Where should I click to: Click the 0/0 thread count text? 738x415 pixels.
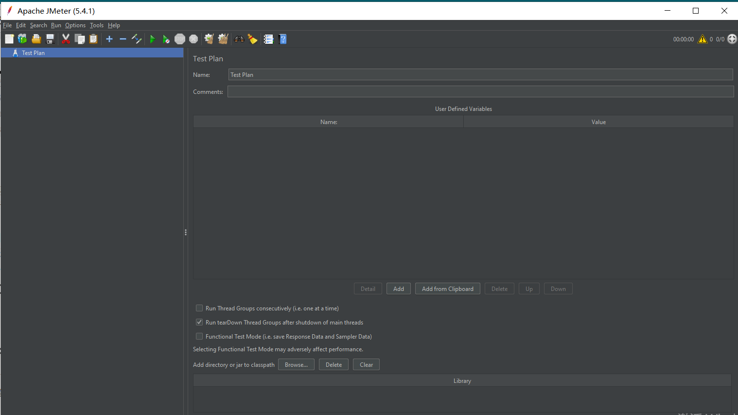[720, 39]
